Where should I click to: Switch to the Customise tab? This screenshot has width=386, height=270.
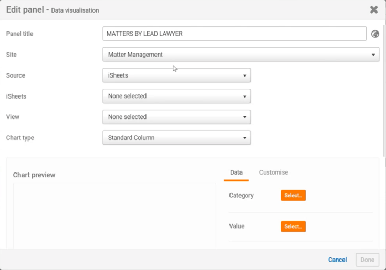[273, 172]
